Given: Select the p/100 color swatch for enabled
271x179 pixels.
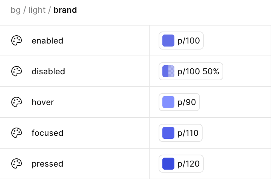Looking at the screenshot, I should 168,41.
